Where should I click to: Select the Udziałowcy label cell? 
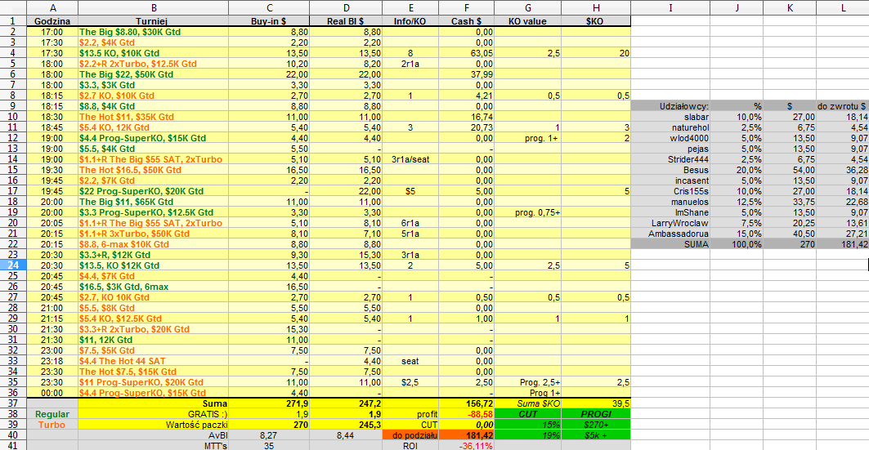coord(670,105)
